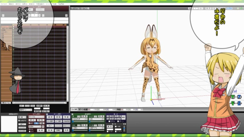Image resolution: width=244 pixels, height=137 pixels.
Task: Click the undo button in bone frame panel
Action: tap(30, 10)
